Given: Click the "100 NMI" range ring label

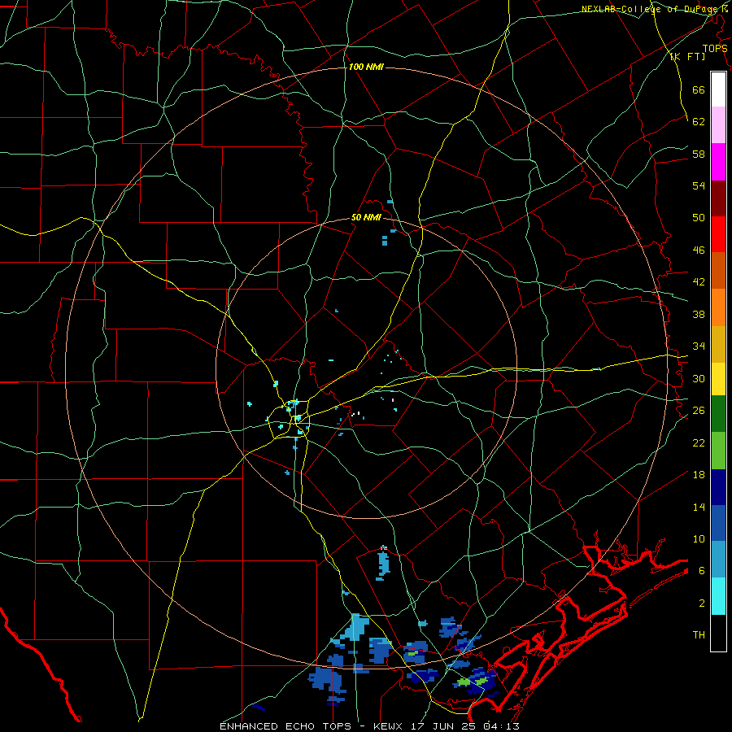Looking at the screenshot, I should tap(366, 67).
